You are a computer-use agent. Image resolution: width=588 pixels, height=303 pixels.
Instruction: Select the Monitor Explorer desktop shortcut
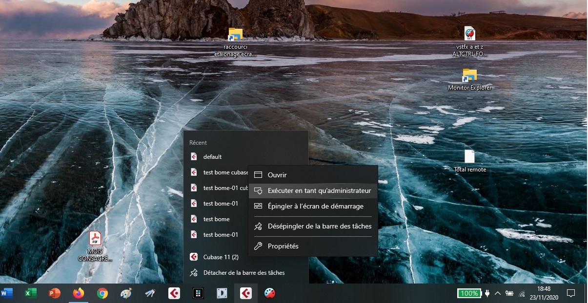(469, 79)
